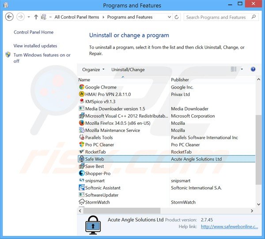The height and width of the screenshot is (239, 265).
Task: Click the 2.7.45 product version value
Action: 207,220
